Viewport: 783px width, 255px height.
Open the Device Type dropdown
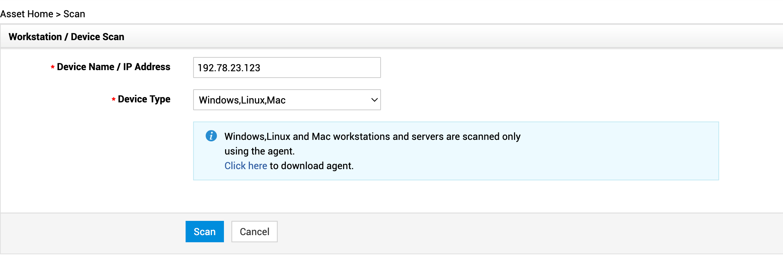287,100
